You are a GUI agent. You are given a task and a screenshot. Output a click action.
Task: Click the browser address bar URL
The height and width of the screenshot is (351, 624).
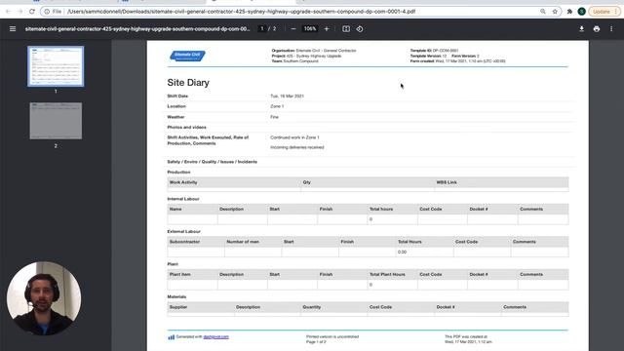click(x=241, y=12)
